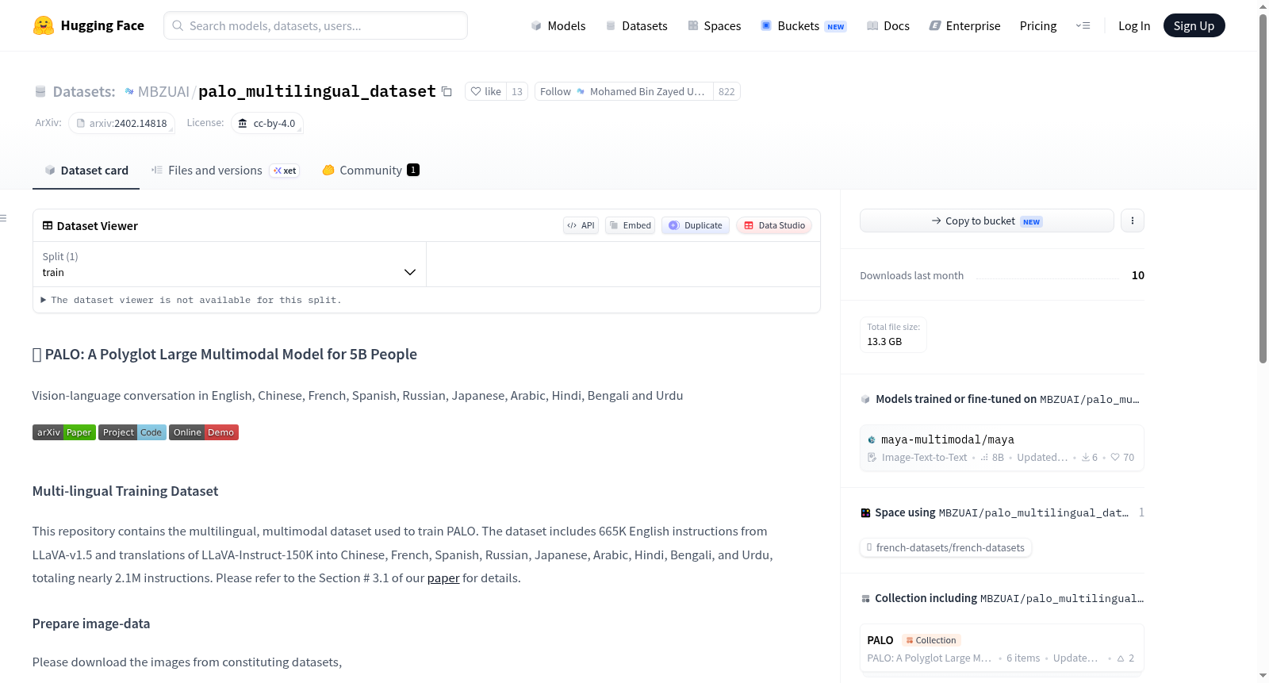Screen dimensions: 1269x683
Task: Open the Online Demo badge
Action: [x=204, y=432]
